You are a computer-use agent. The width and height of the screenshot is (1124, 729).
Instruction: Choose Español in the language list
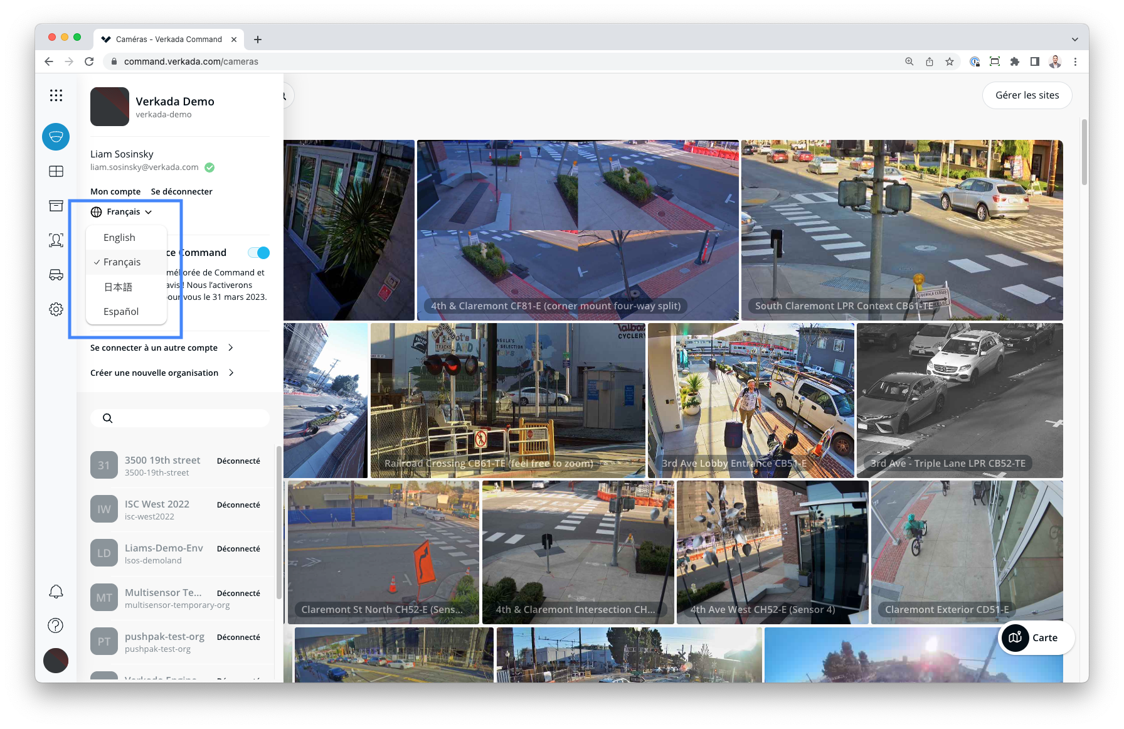coord(121,312)
